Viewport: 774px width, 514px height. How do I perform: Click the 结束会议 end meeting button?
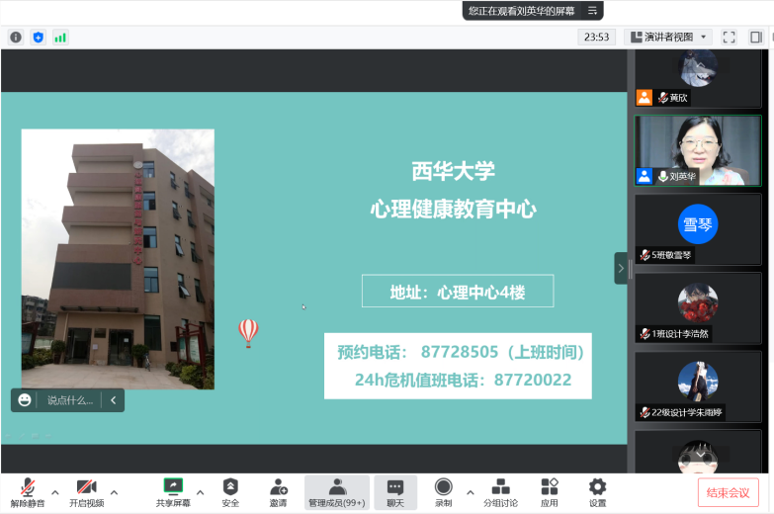728,492
